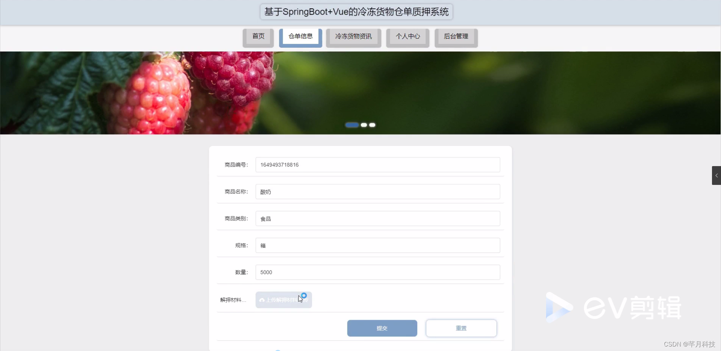Screen dimensions: 721x351
Task: Click the cloud upload icon on 上传解押材料 button
Action: [x=262, y=300]
